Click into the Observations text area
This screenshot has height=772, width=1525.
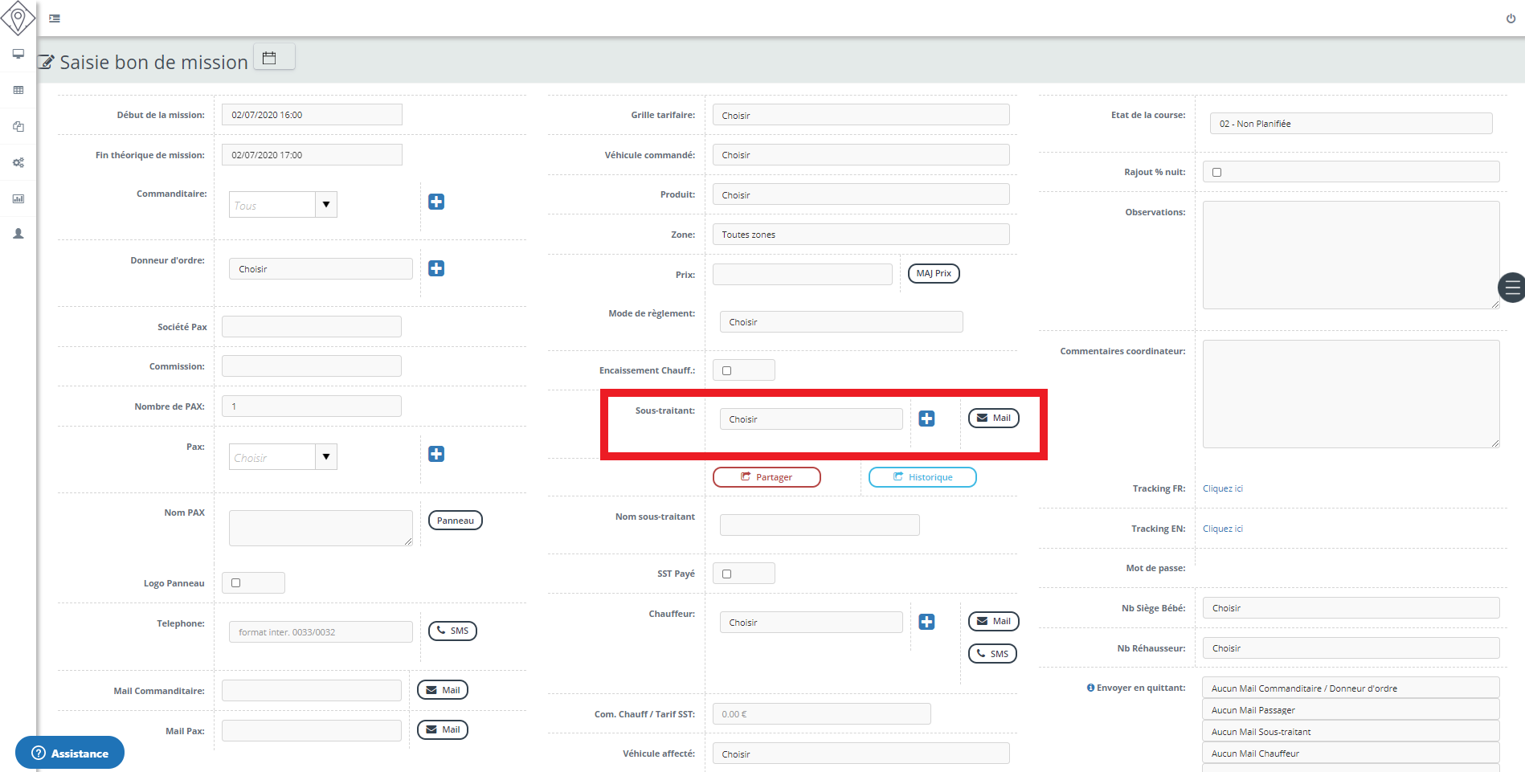coord(1350,255)
